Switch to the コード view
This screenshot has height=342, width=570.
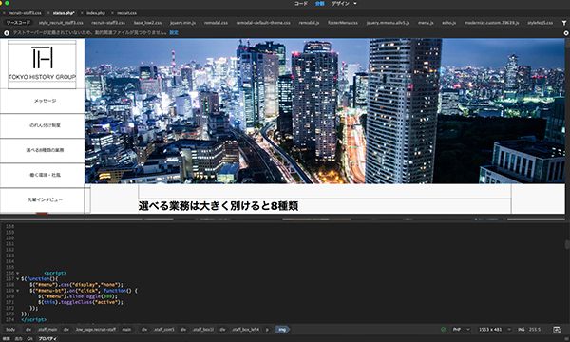(x=301, y=4)
